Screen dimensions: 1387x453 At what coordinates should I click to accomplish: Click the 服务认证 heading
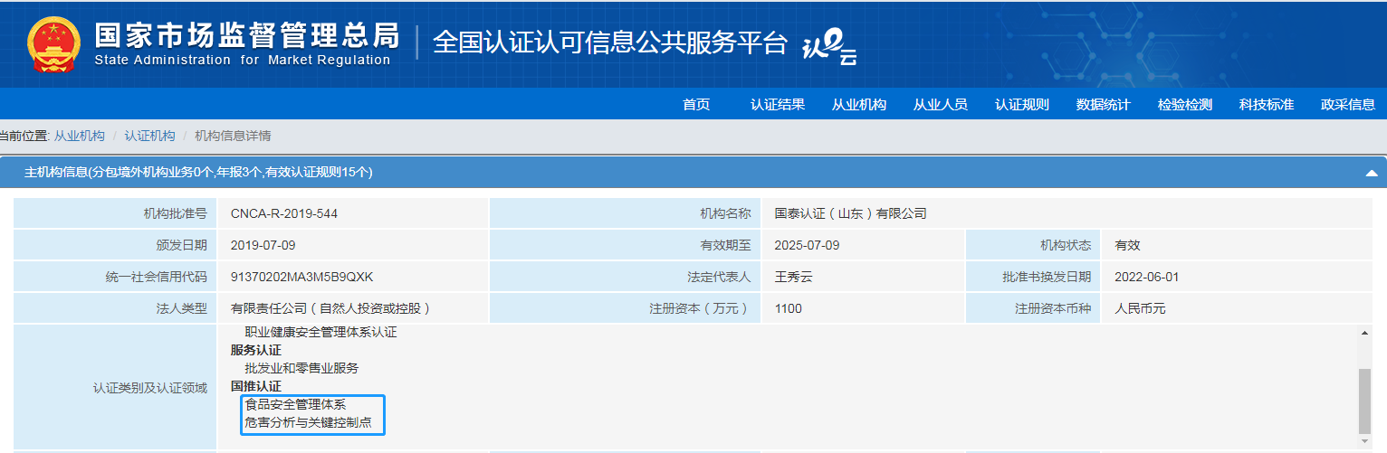point(256,350)
